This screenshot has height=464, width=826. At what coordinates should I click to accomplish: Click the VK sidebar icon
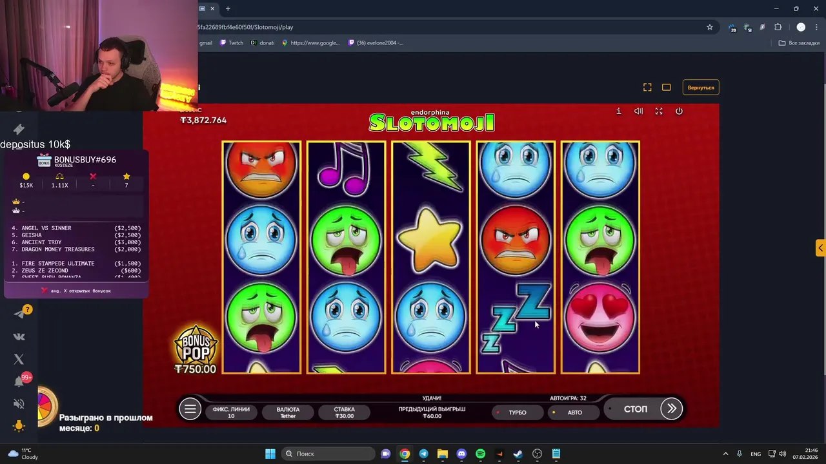(x=19, y=336)
